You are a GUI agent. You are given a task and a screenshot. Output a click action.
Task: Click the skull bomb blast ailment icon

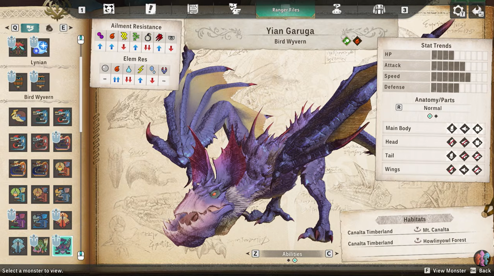tap(147, 37)
